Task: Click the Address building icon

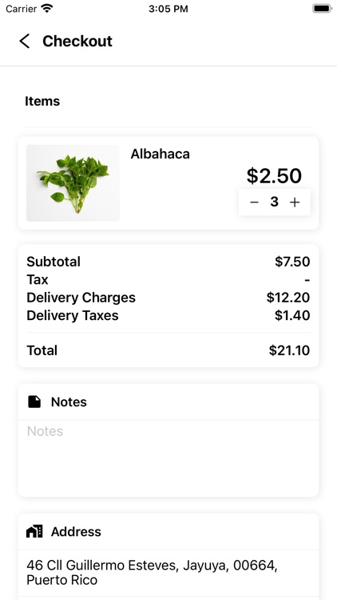Action: pos(34,531)
